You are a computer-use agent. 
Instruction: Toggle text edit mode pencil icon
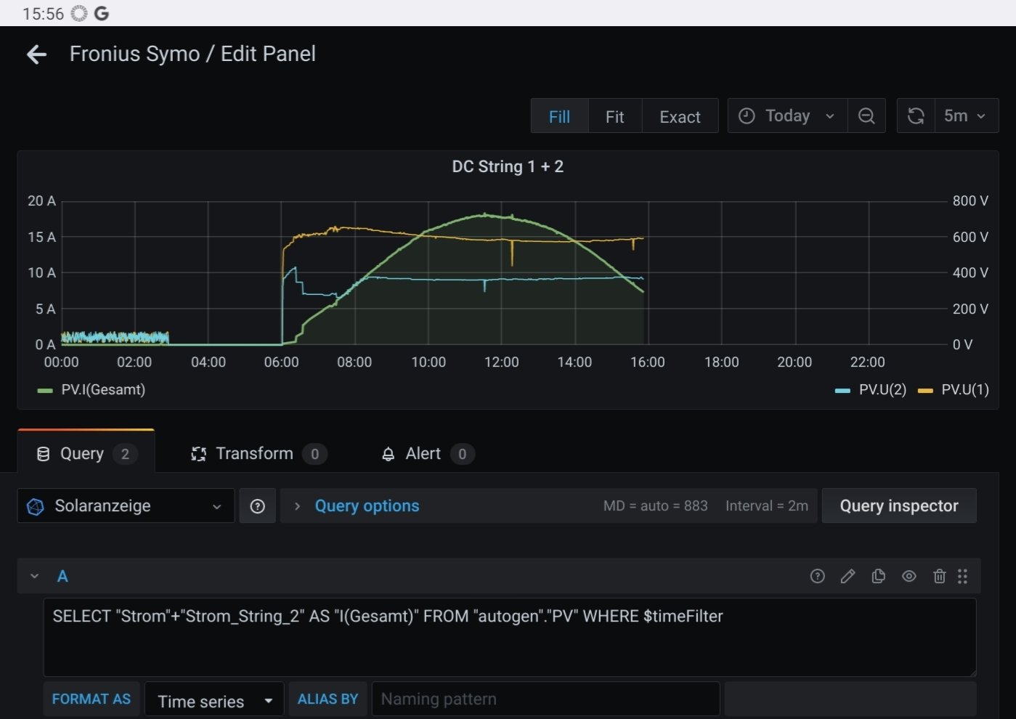[848, 577]
